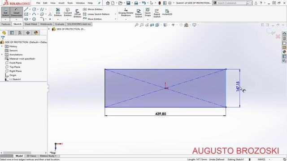The height and width of the screenshot is (161, 287).
Task: Open the Quick Snaps dropdown arrow
Action: pyautogui.click(x=148, y=19)
